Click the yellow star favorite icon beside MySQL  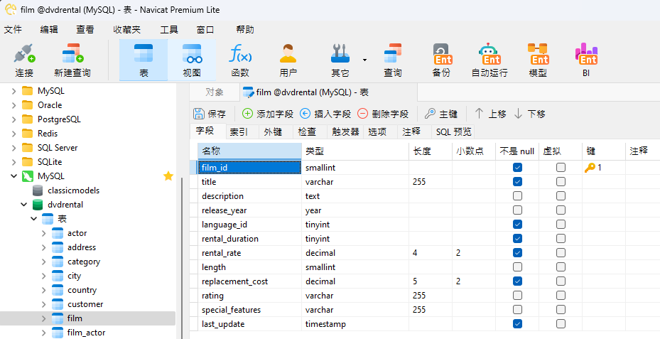pyautogui.click(x=168, y=176)
